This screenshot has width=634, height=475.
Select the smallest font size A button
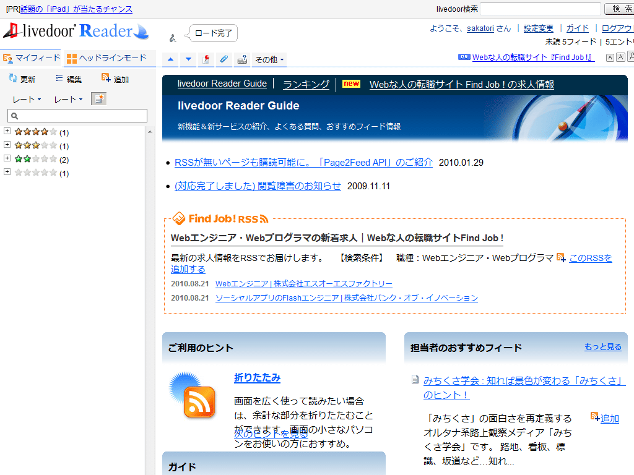point(610,58)
